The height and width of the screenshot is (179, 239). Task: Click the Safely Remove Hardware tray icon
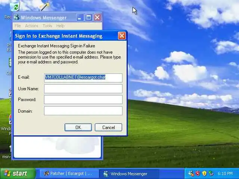211,173
